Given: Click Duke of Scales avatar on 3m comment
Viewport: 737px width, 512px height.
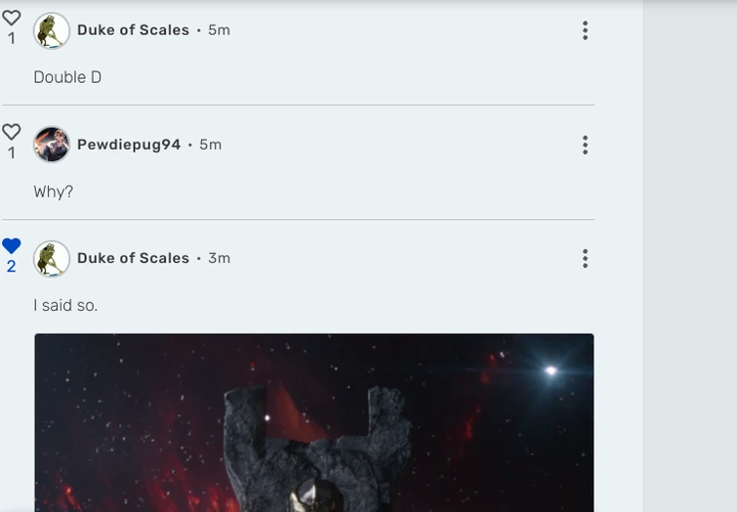Looking at the screenshot, I should tap(52, 259).
